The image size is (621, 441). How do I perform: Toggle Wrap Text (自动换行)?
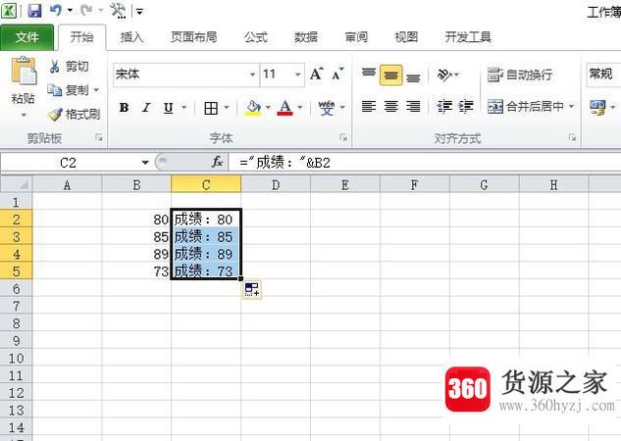coord(520,74)
